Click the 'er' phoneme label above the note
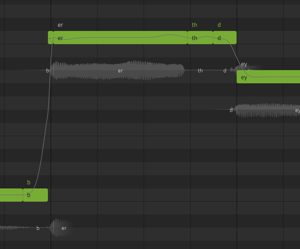The width and height of the screenshot is (300, 249). [x=60, y=25]
